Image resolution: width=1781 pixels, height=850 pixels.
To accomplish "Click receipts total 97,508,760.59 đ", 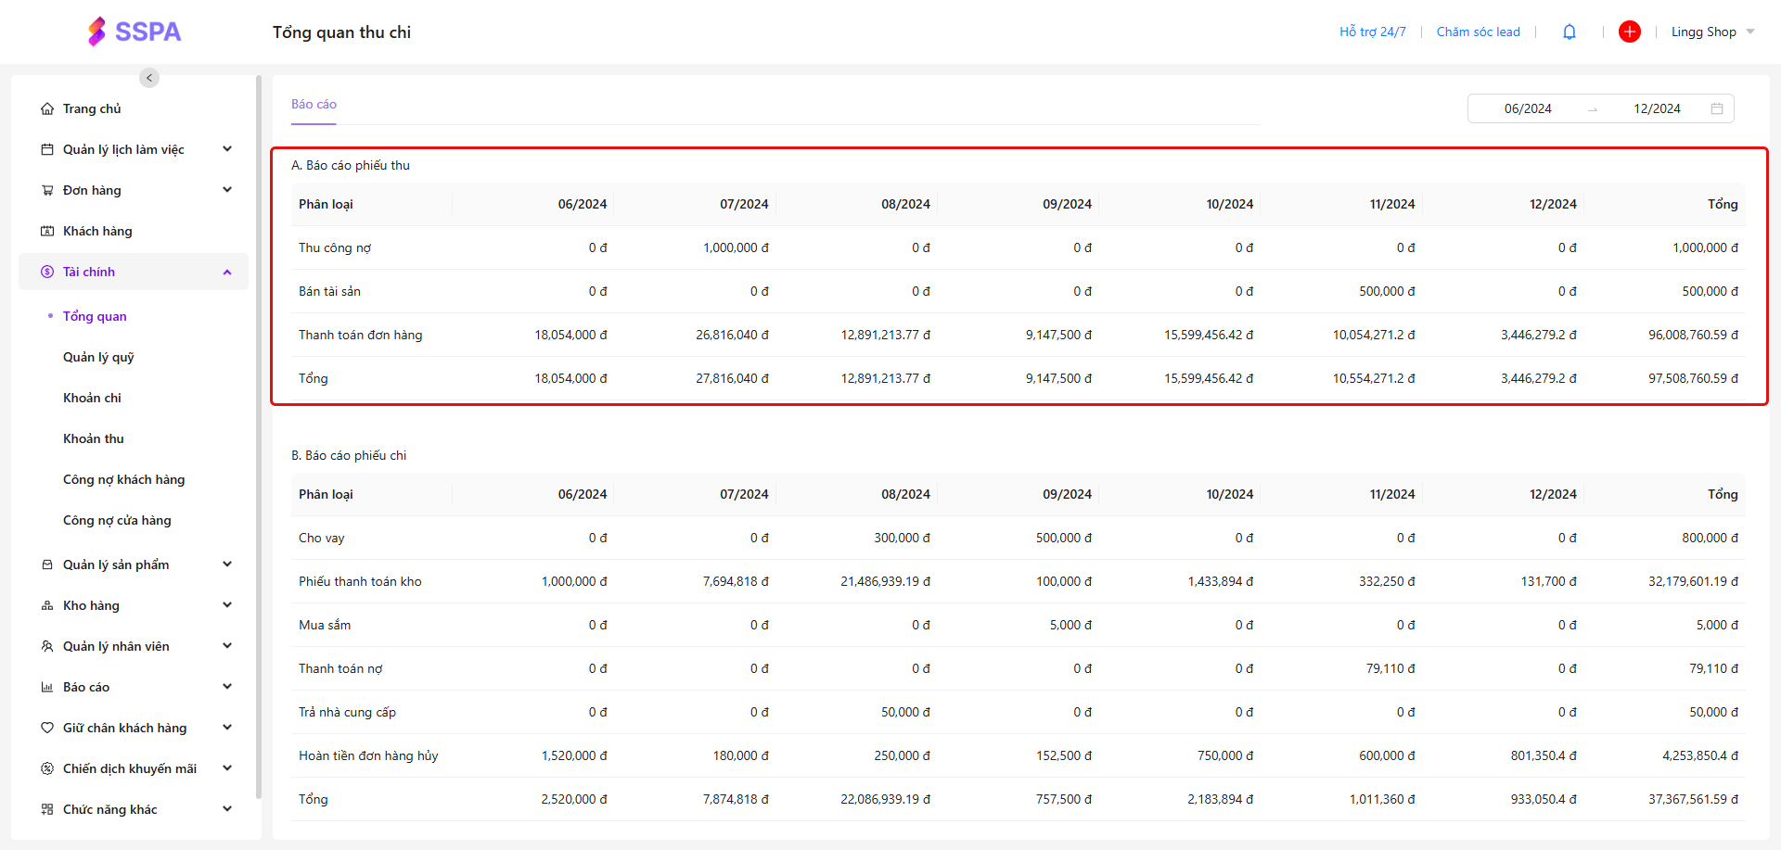I will click(1693, 378).
